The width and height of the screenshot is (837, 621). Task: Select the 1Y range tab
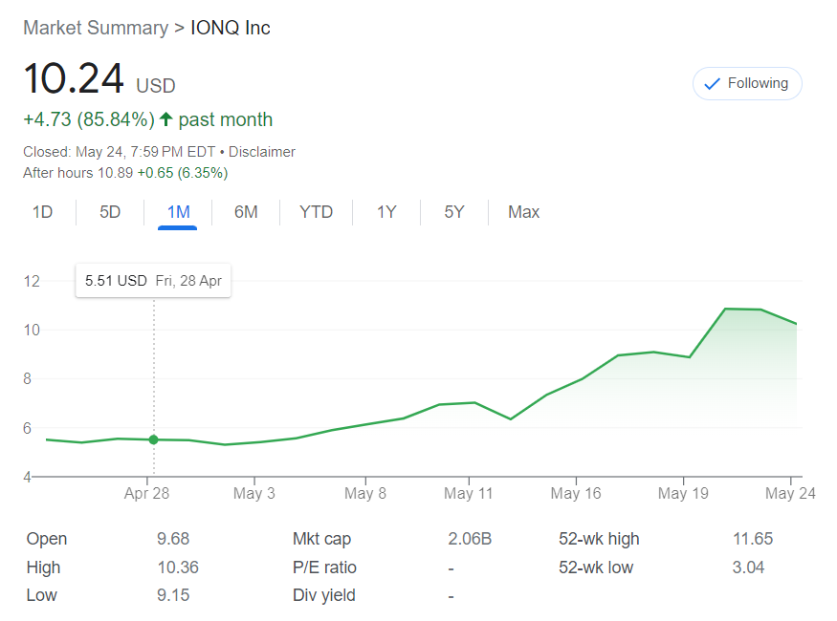[x=386, y=212]
